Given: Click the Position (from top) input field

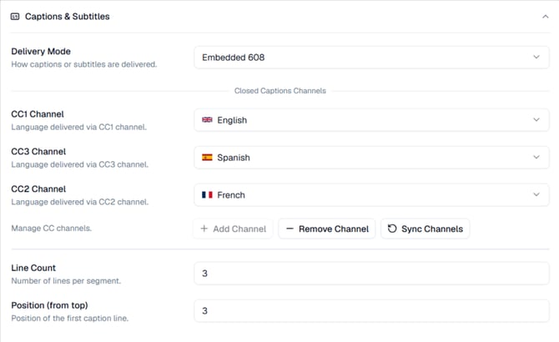Looking at the screenshot, I should click(x=371, y=311).
